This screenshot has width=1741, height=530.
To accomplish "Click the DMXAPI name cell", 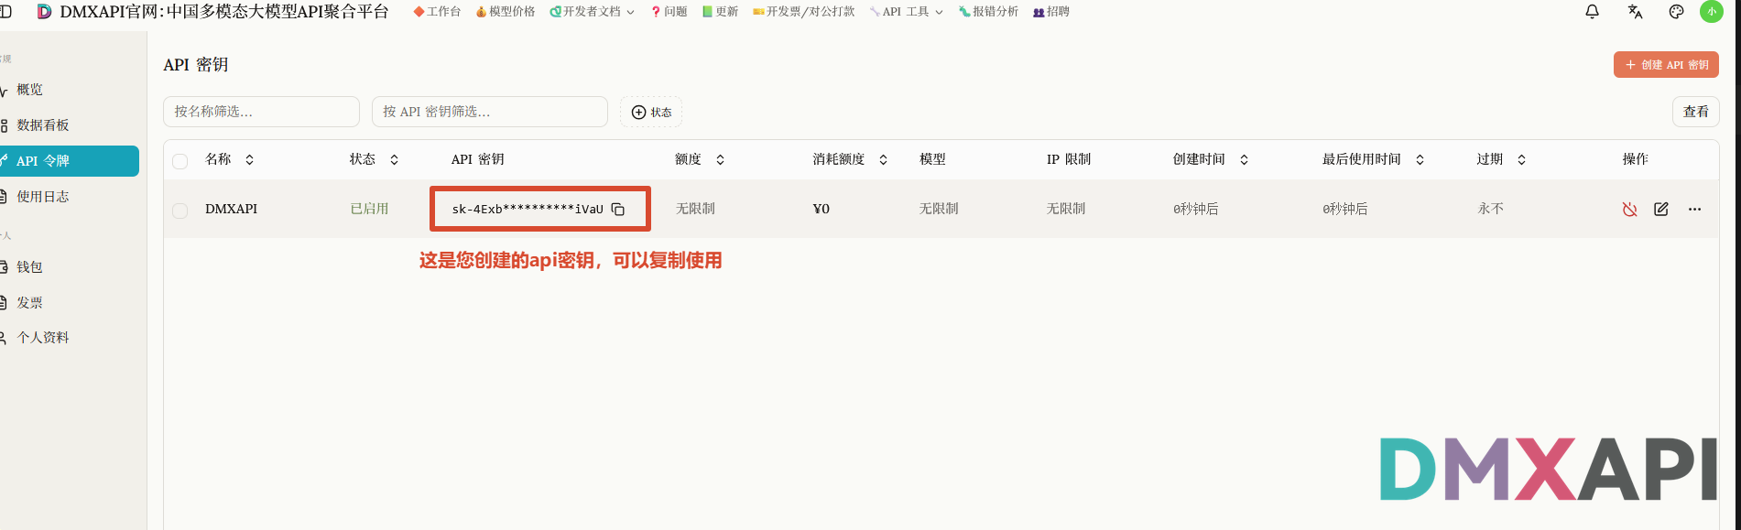I will tap(231, 209).
